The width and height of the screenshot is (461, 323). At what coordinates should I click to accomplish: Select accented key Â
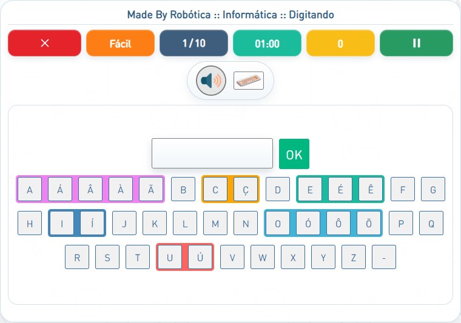tap(90, 189)
